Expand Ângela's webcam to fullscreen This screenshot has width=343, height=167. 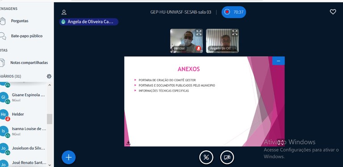[235, 33]
